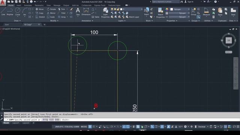Select the Dimension tool
The width and height of the screenshot is (240, 135).
pyautogui.click(x=86, y=12)
